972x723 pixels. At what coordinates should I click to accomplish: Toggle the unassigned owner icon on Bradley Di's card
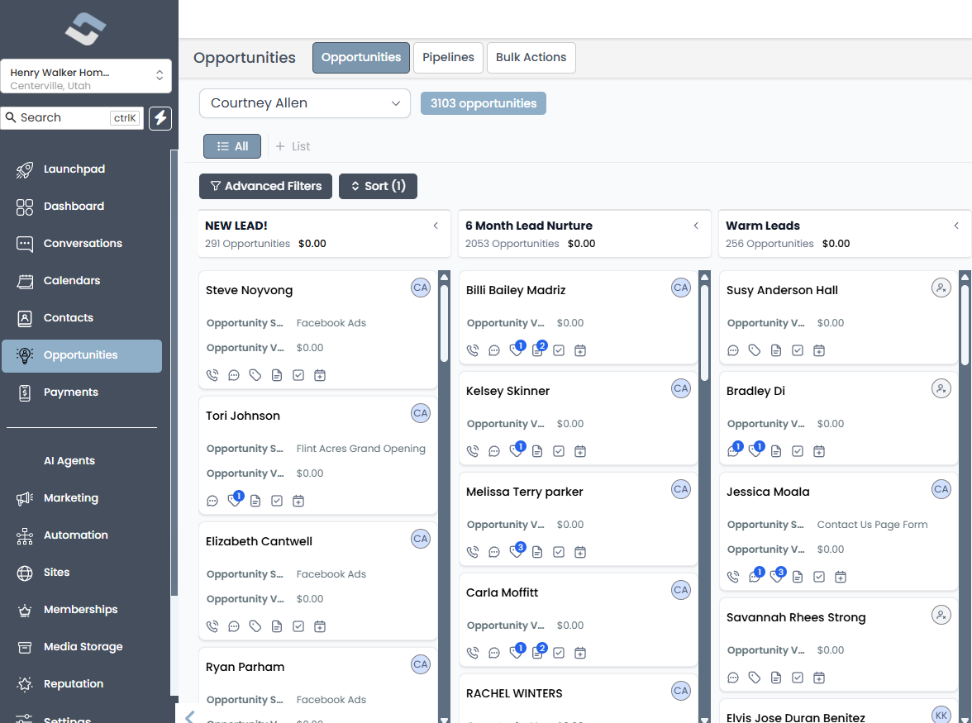pyautogui.click(x=941, y=388)
